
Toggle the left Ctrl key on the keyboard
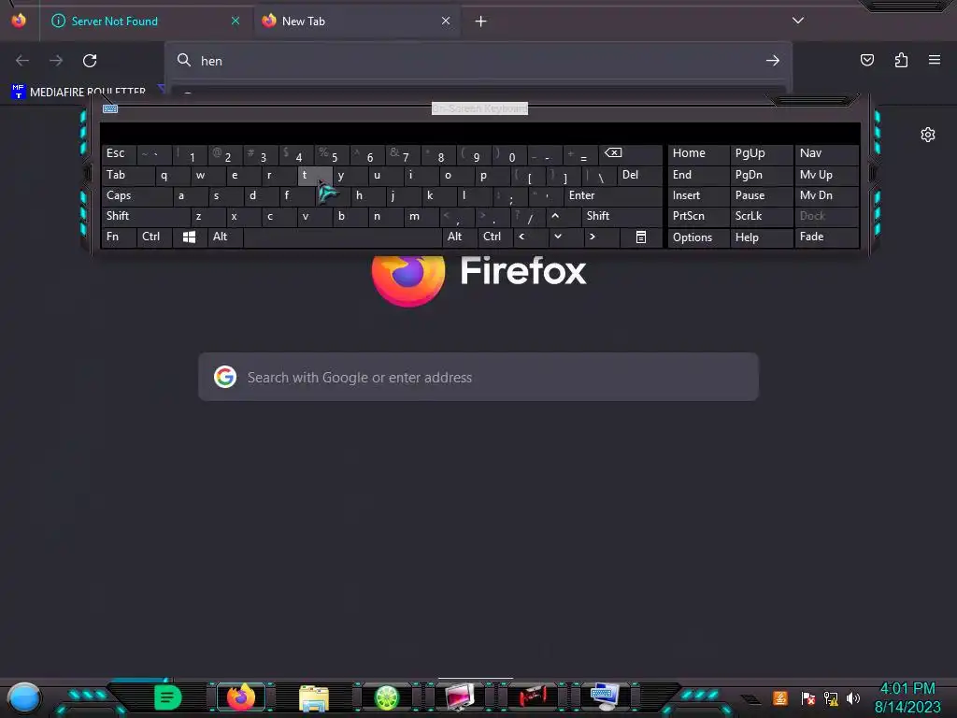point(154,237)
